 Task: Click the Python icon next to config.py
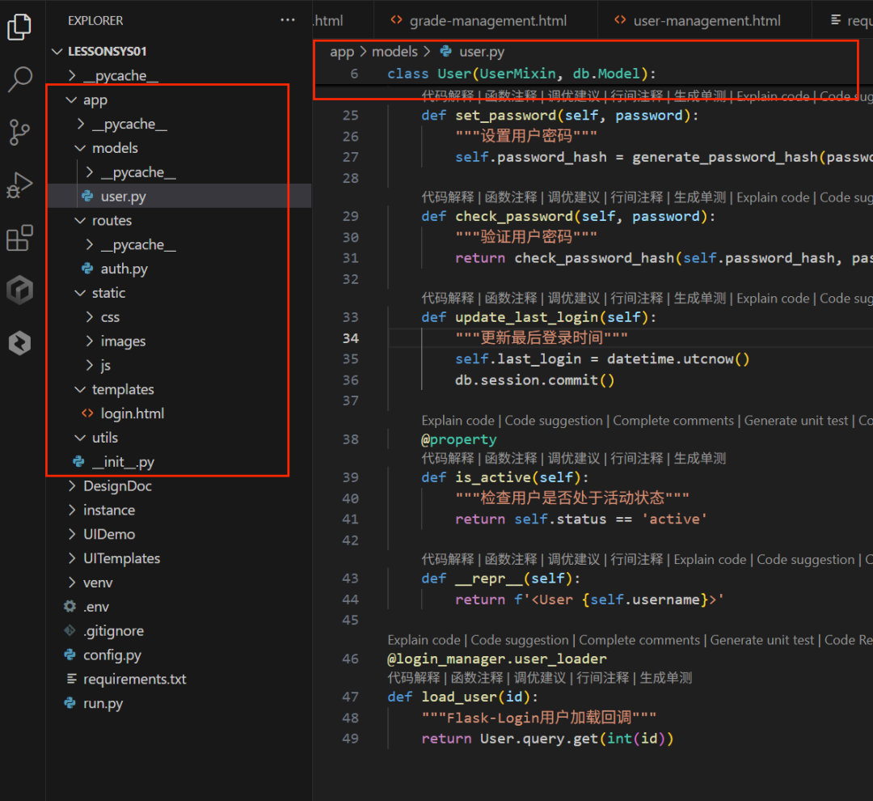pyautogui.click(x=70, y=655)
